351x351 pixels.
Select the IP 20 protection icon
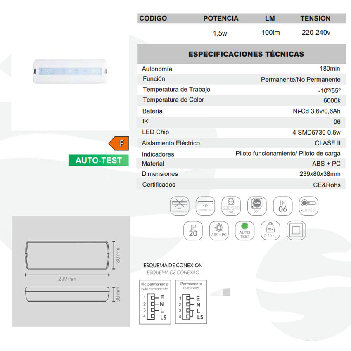pyautogui.click(x=193, y=230)
